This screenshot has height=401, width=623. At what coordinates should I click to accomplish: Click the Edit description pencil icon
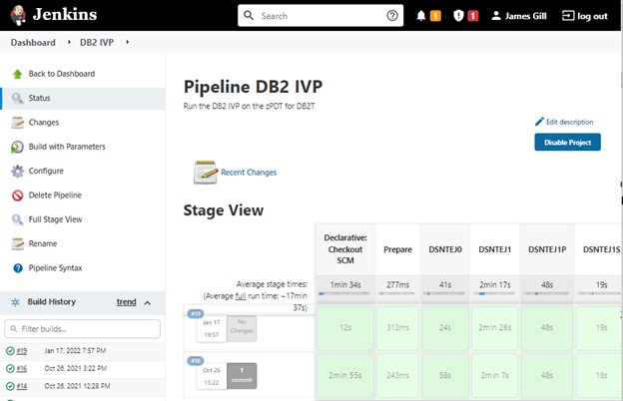[x=539, y=122]
